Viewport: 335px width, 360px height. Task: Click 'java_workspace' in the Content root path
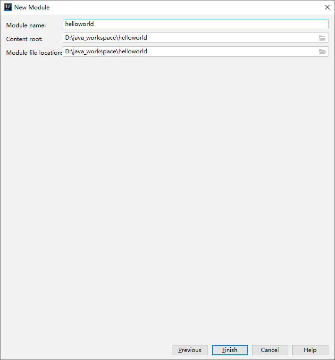pos(95,38)
